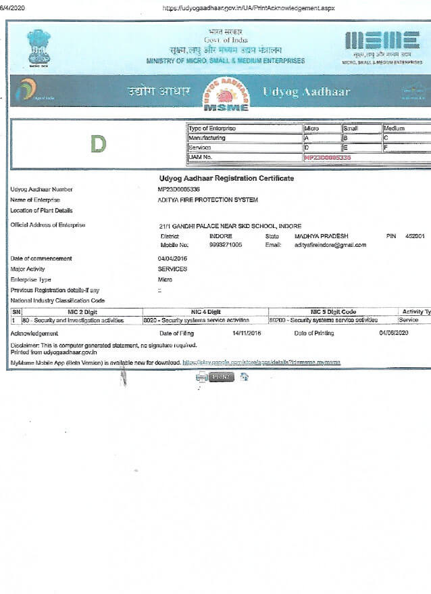The height and width of the screenshot is (594, 431).
Task: Click the state value MADHYA PRADESH
Action: (322, 236)
